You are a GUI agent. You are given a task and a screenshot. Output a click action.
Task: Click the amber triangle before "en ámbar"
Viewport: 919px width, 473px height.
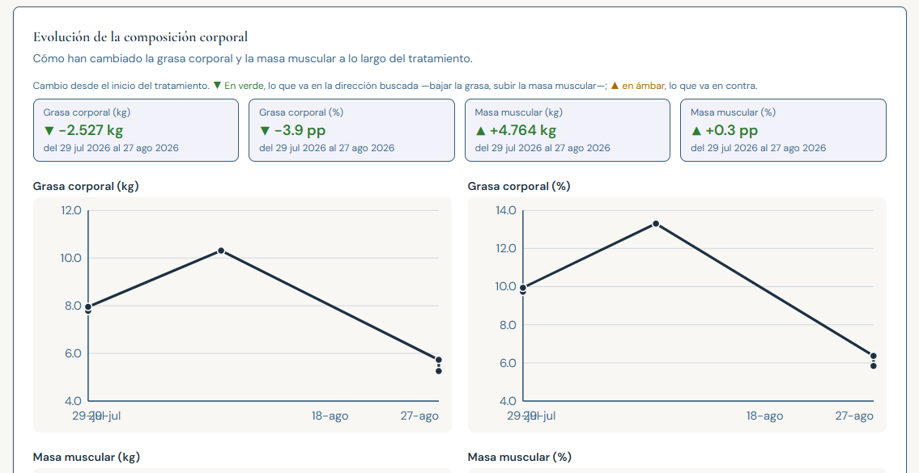tap(615, 86)
